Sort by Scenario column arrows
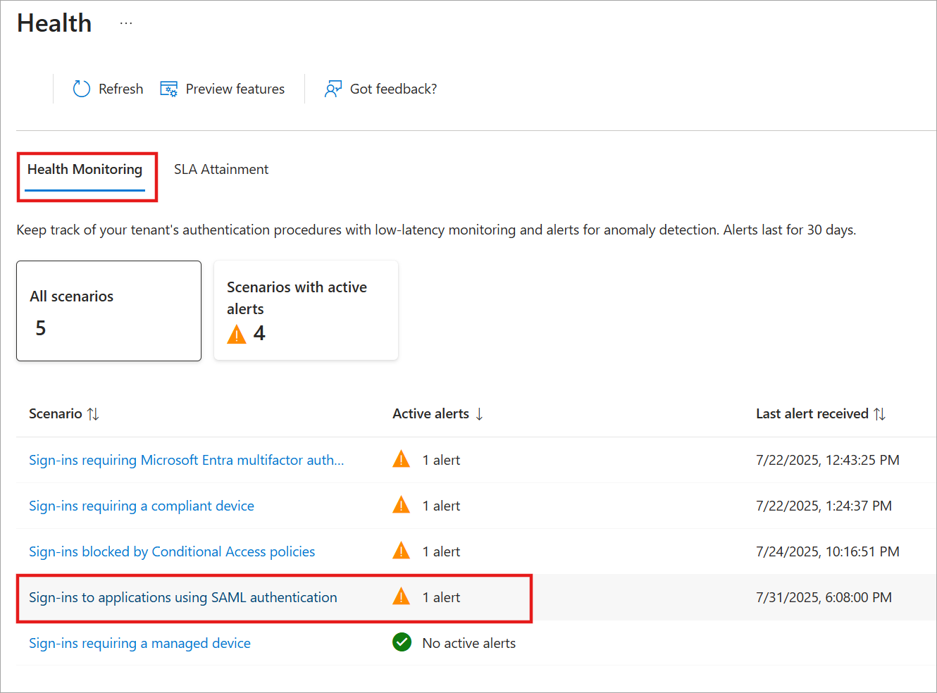937x693 pixels. pos(93,414)
